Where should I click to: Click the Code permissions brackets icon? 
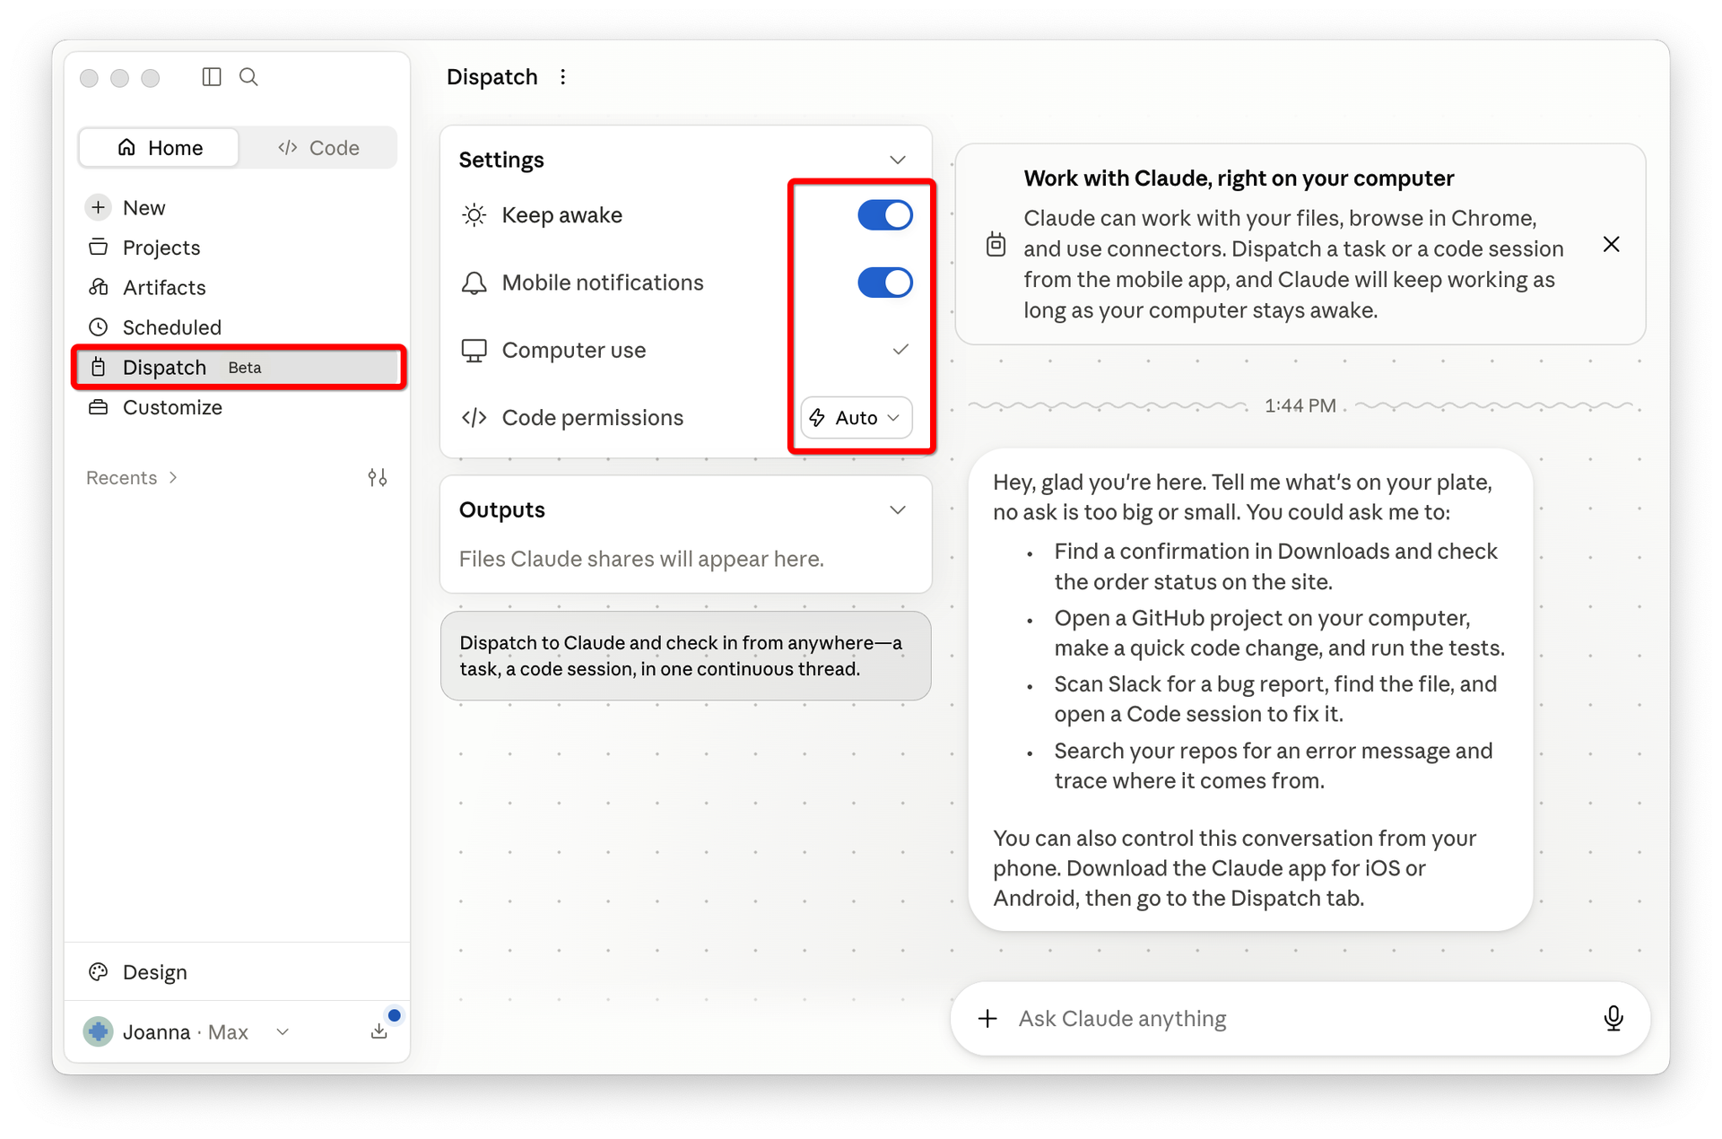[x=474, y=418]
